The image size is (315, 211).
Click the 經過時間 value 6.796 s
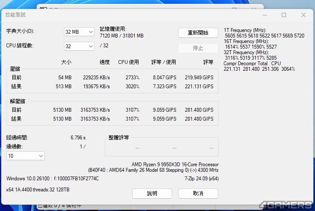[x=78, y=138]
